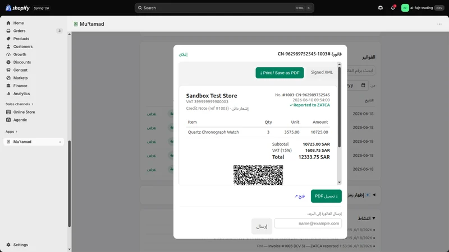Click invoice preview scrollbar down arrow
The image size is (449, 252).
click(x=340, y=183)
